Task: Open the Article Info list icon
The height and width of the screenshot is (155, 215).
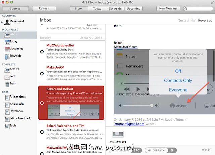Action: click(7, 105)
